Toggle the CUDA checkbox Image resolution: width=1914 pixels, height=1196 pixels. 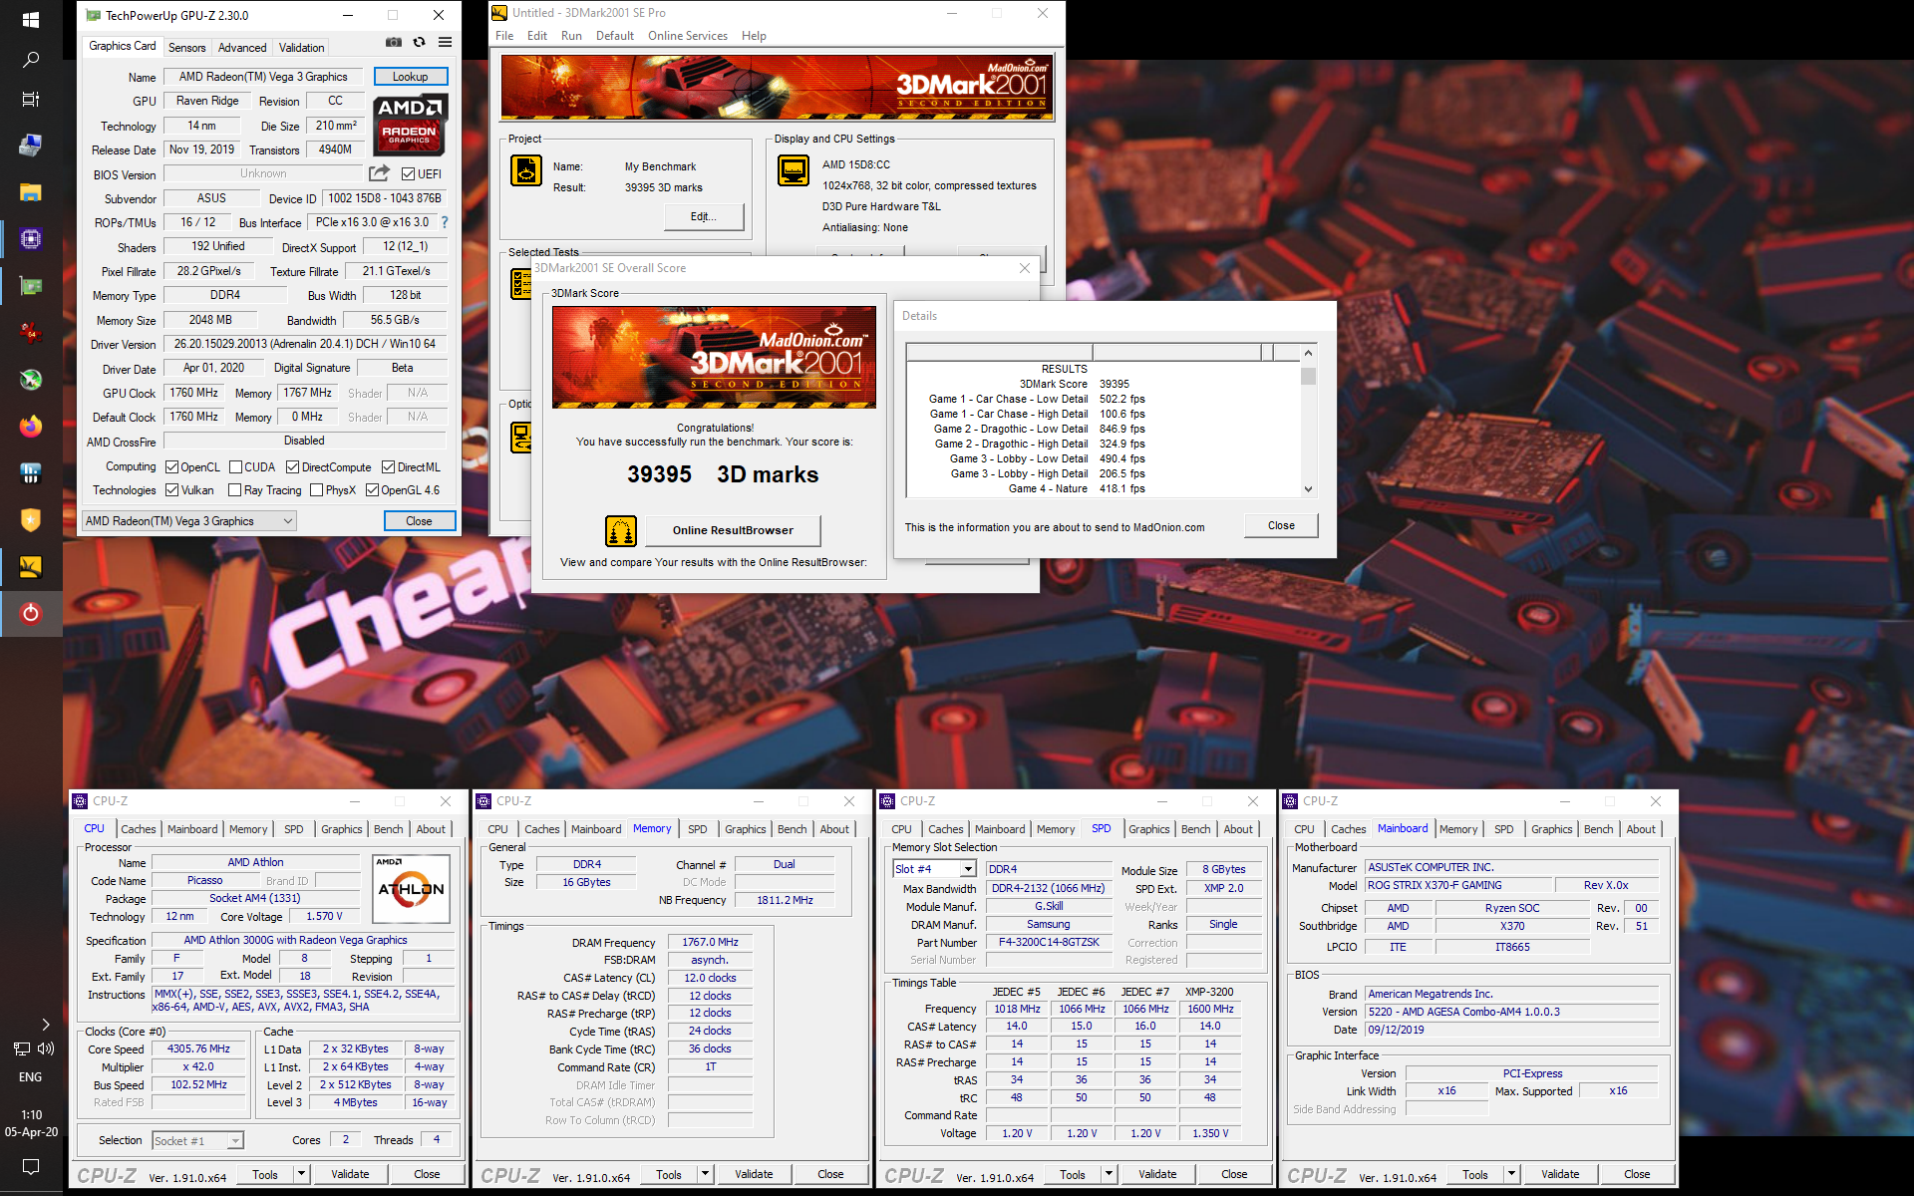pos(236,467)
